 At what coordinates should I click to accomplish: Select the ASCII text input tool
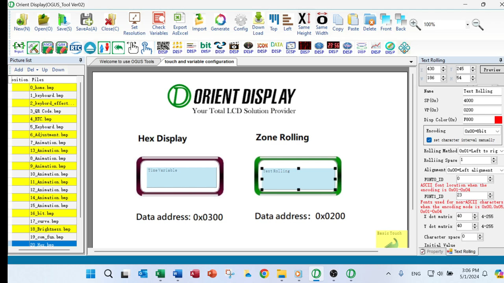(x=47, y=48)
